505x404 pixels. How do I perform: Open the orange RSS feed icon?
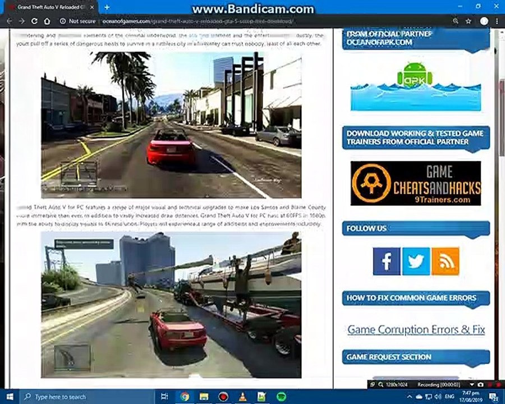coord(445,261)
